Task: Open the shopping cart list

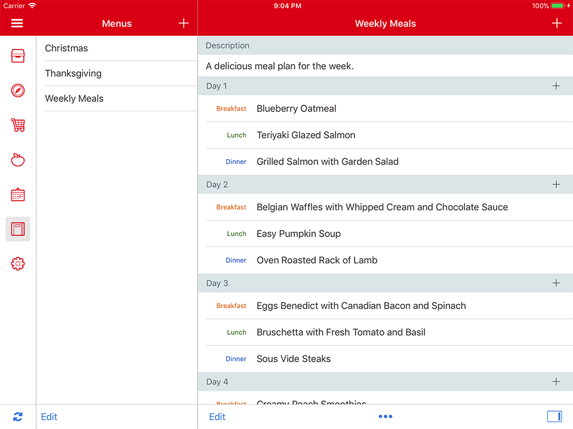Action: (x=18, y=125)
